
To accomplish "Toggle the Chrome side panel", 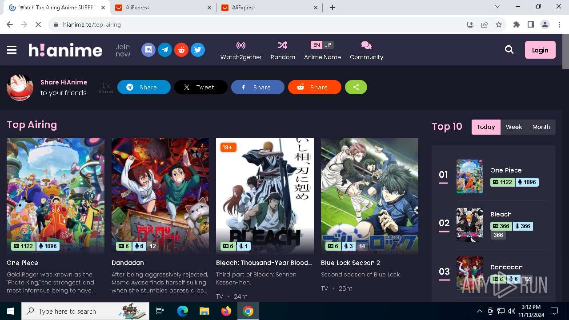I will click(531, 24).
